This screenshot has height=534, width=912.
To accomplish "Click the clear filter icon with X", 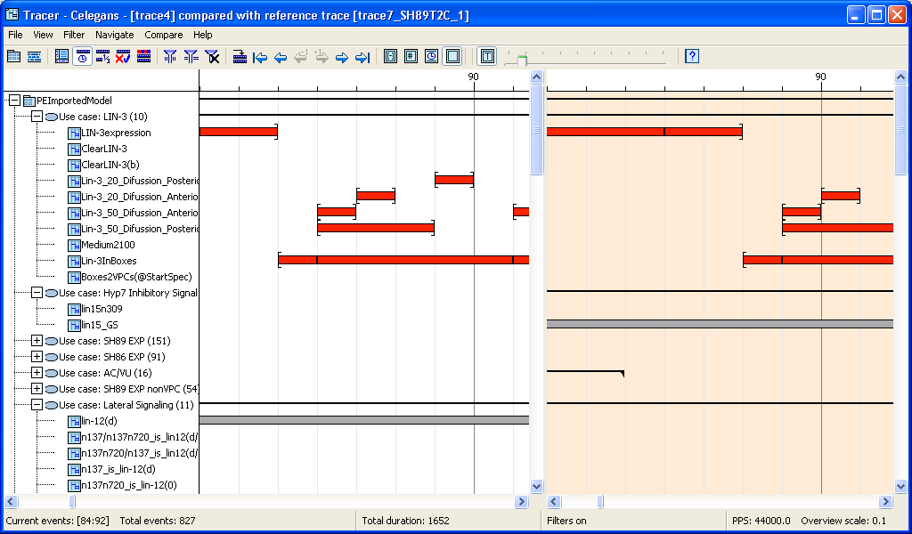I will pos(212,57).
